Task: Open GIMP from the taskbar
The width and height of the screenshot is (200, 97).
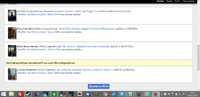Action: click(96, 94)
